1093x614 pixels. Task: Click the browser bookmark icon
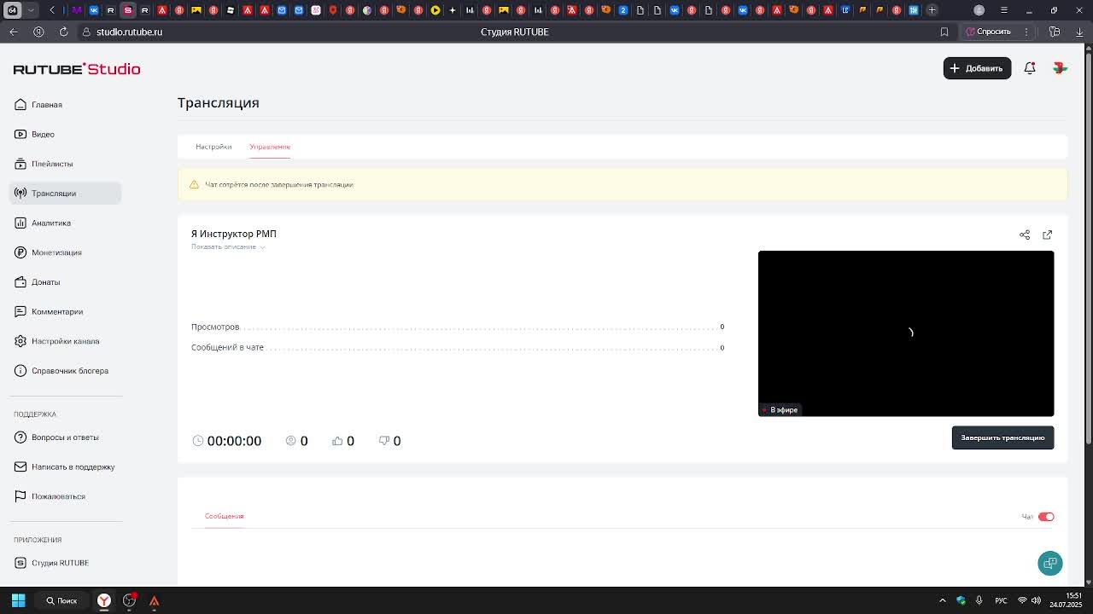(x=944, y=32)
